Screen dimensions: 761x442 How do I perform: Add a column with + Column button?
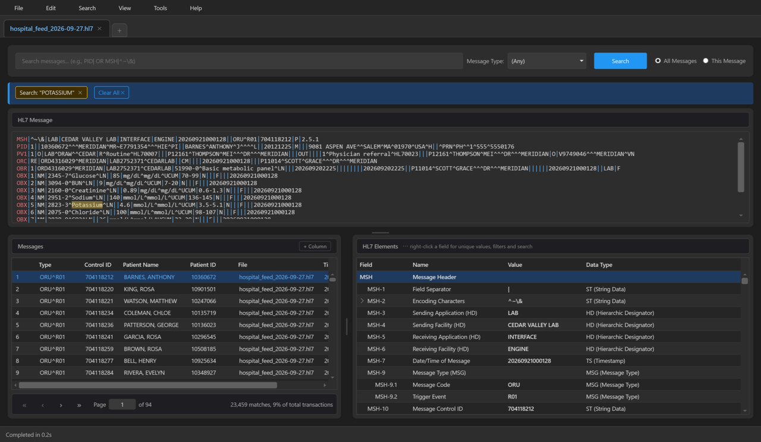(315, 246)
